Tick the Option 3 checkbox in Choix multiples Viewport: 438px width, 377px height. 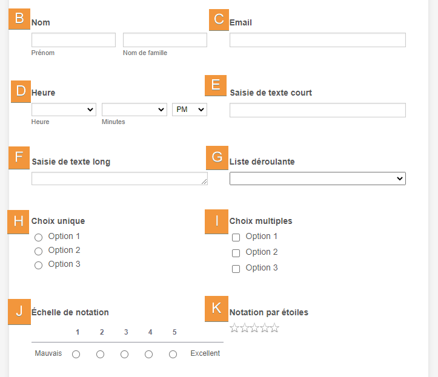coord(236,269)
